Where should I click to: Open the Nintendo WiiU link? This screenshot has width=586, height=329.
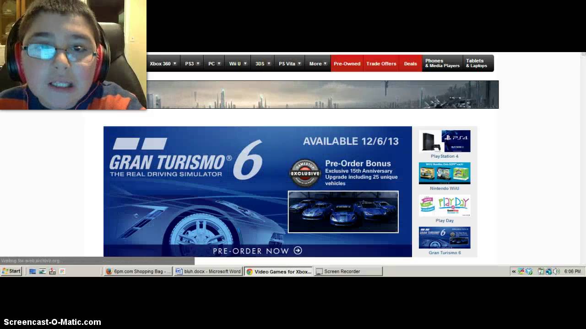(445, 188)
